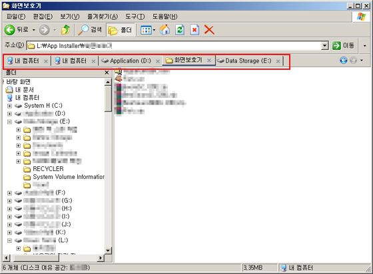Open the back history dropdown arrow

[34, 30]
